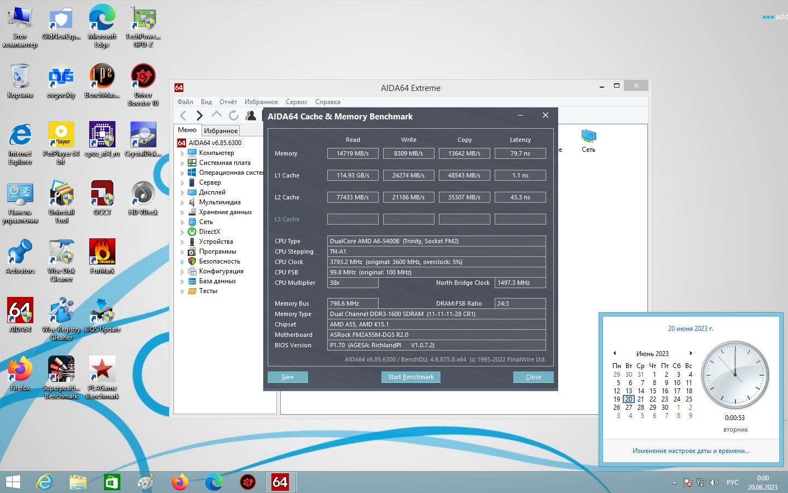Open Изменение настроек даты и времени link
This screenshot has width=788, height=493.
coord(691,451)
